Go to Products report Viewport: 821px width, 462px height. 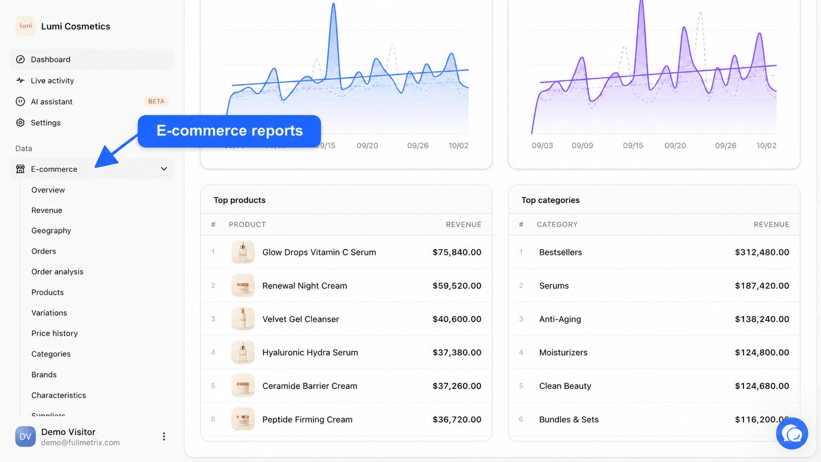(48, 293)
